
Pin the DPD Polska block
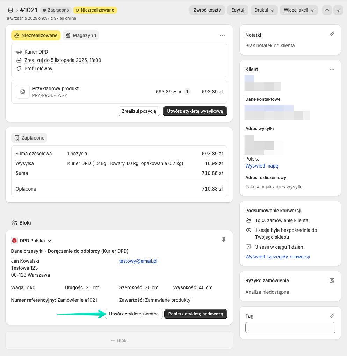point(224,240)
